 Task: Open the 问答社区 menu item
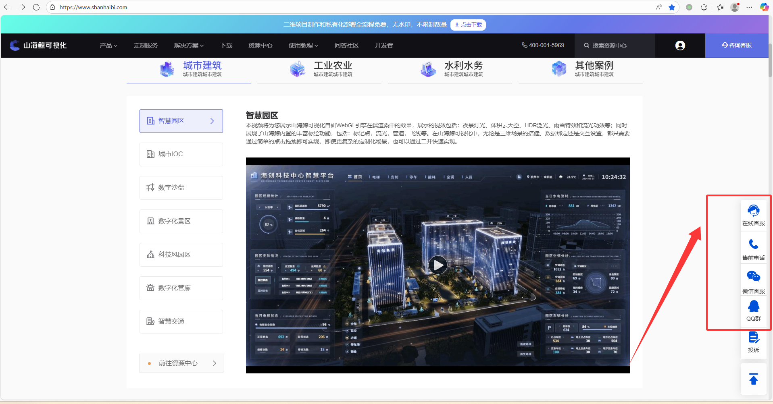(346, 46)
